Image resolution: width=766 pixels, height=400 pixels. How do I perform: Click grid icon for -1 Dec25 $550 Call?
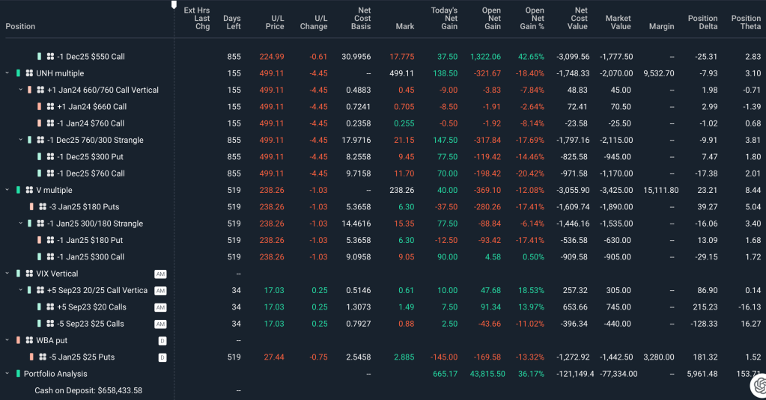click(50, 56)
